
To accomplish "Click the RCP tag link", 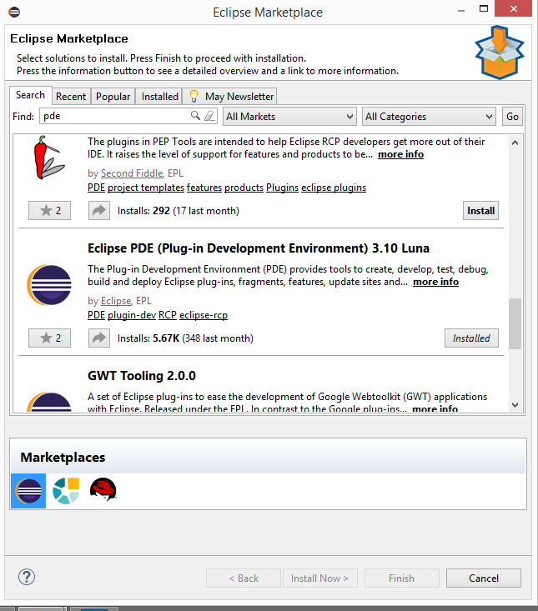I will point(168,315).
